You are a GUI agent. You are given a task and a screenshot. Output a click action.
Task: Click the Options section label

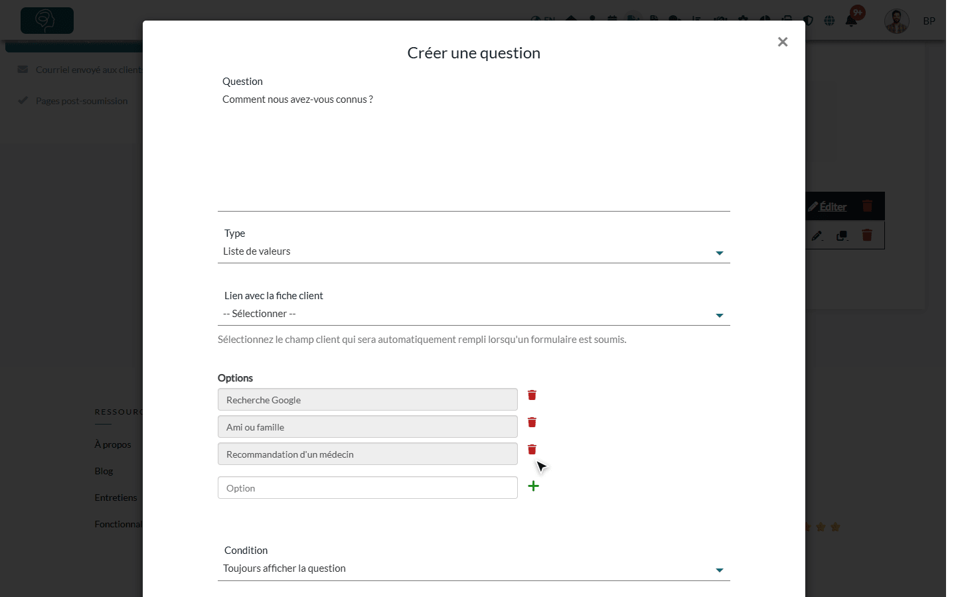[235, 378]
